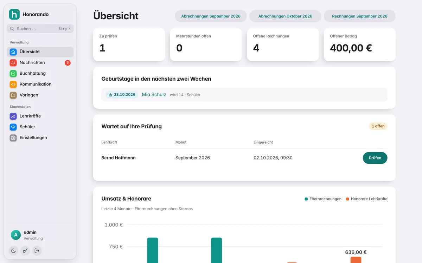Viewport: 422px width, 263px height.
Task: Click the Lehrkräfte people icon
Action: pos(13,116)
